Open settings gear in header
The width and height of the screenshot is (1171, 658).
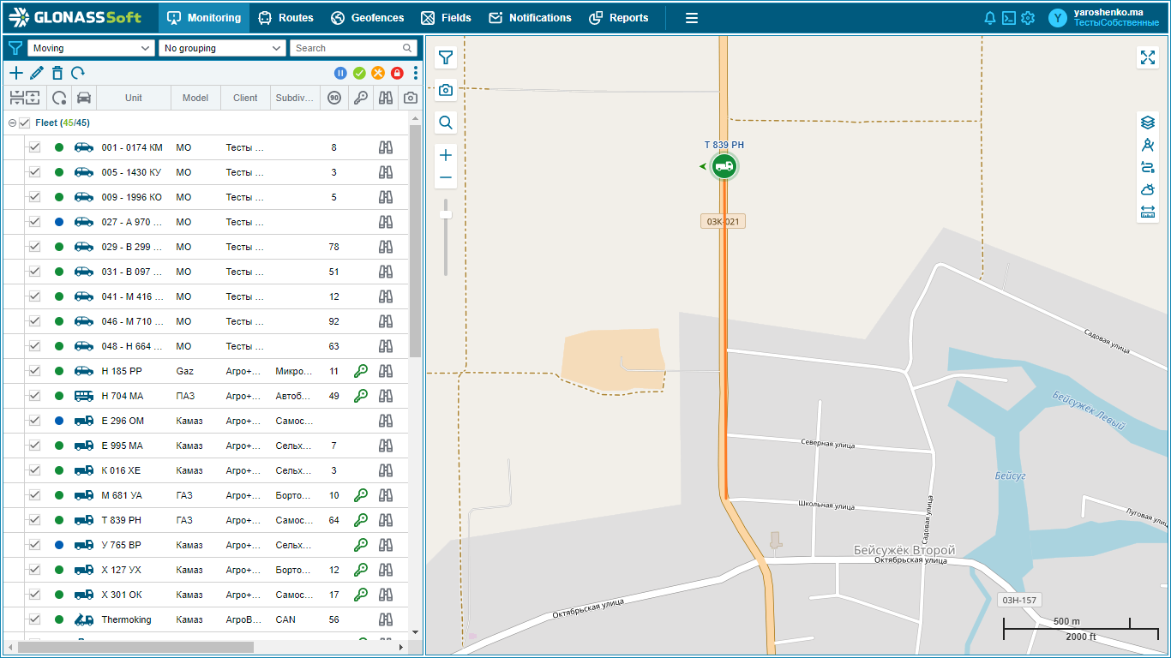[1028, 18]
